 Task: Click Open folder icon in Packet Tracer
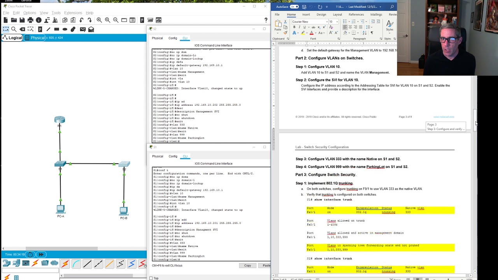coord(14,20)
